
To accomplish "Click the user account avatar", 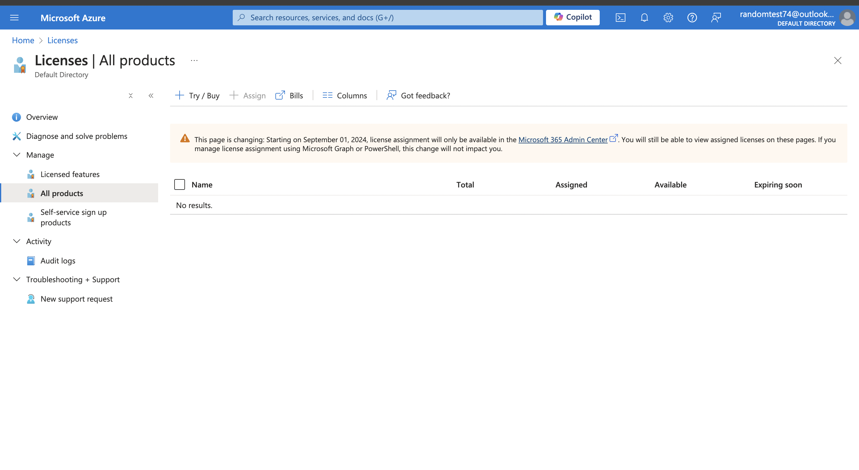I will click(847, 18).
